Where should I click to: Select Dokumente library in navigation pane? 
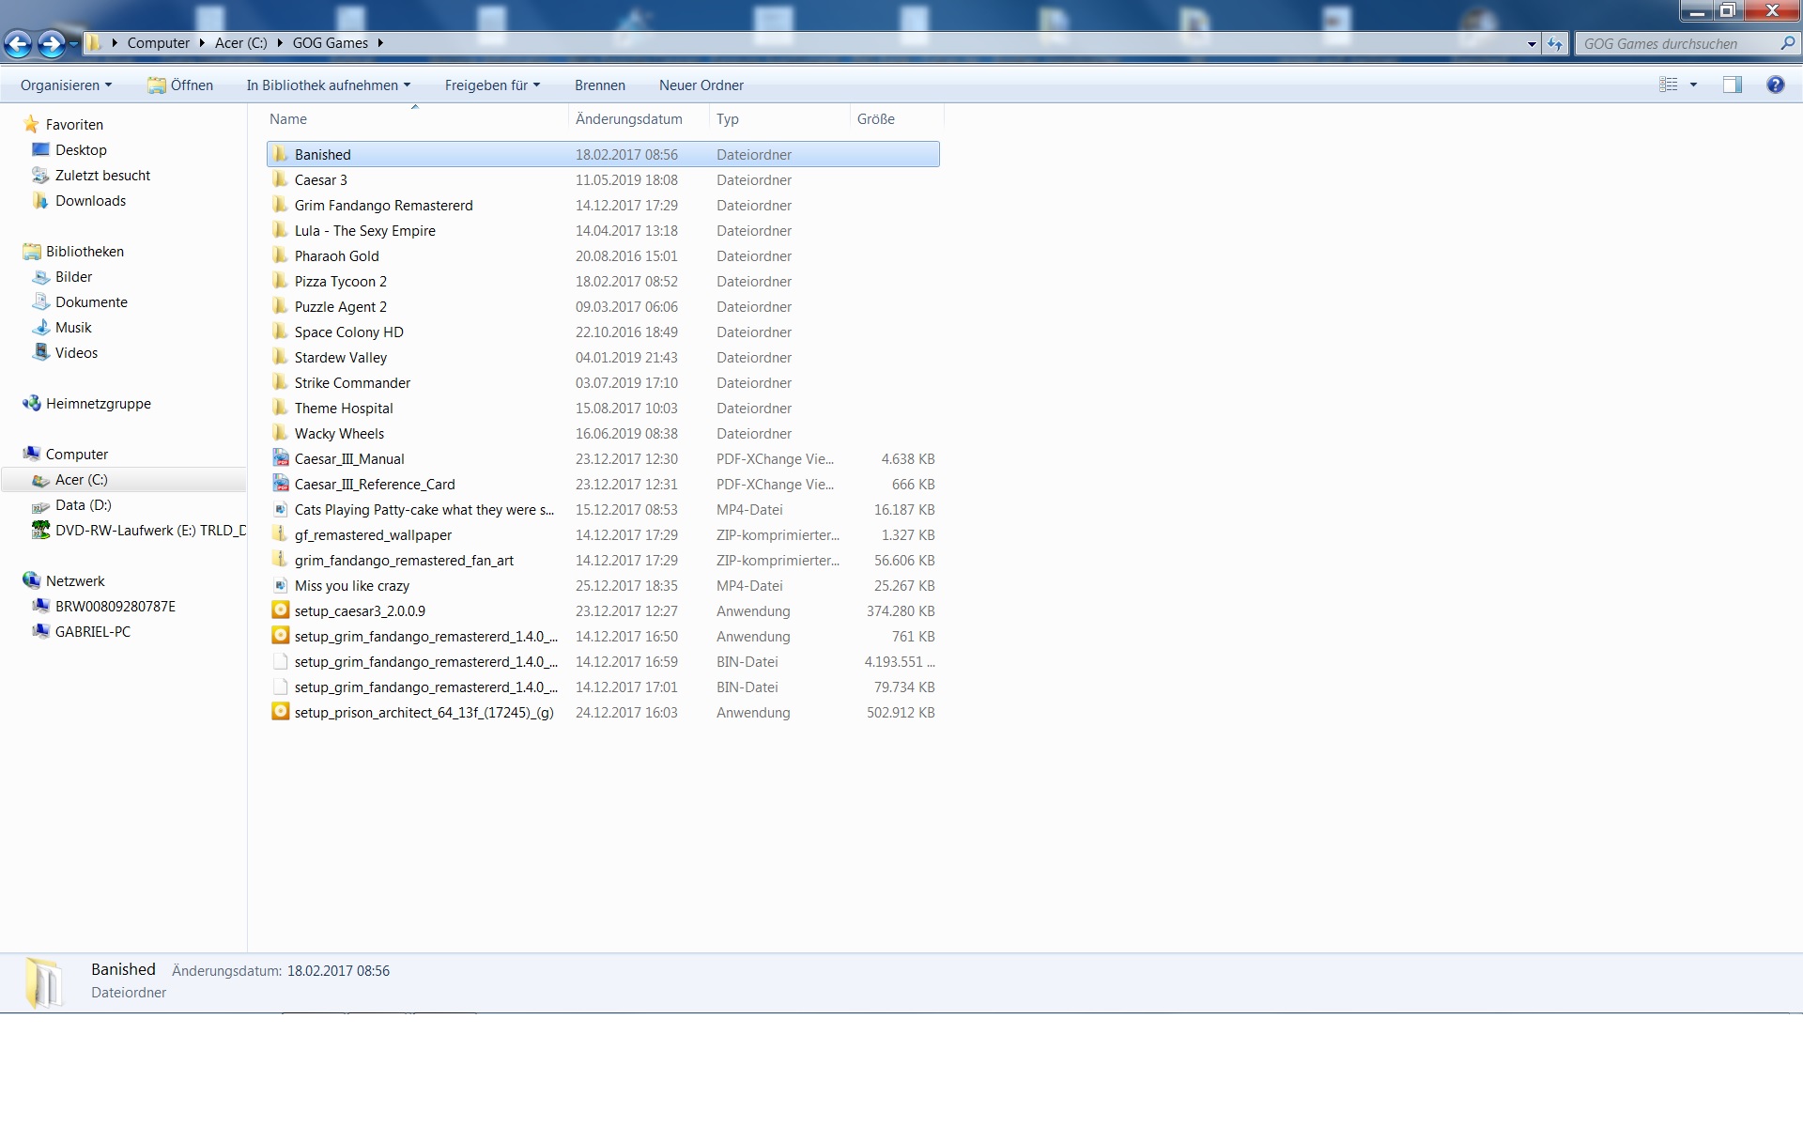[91, 301]
